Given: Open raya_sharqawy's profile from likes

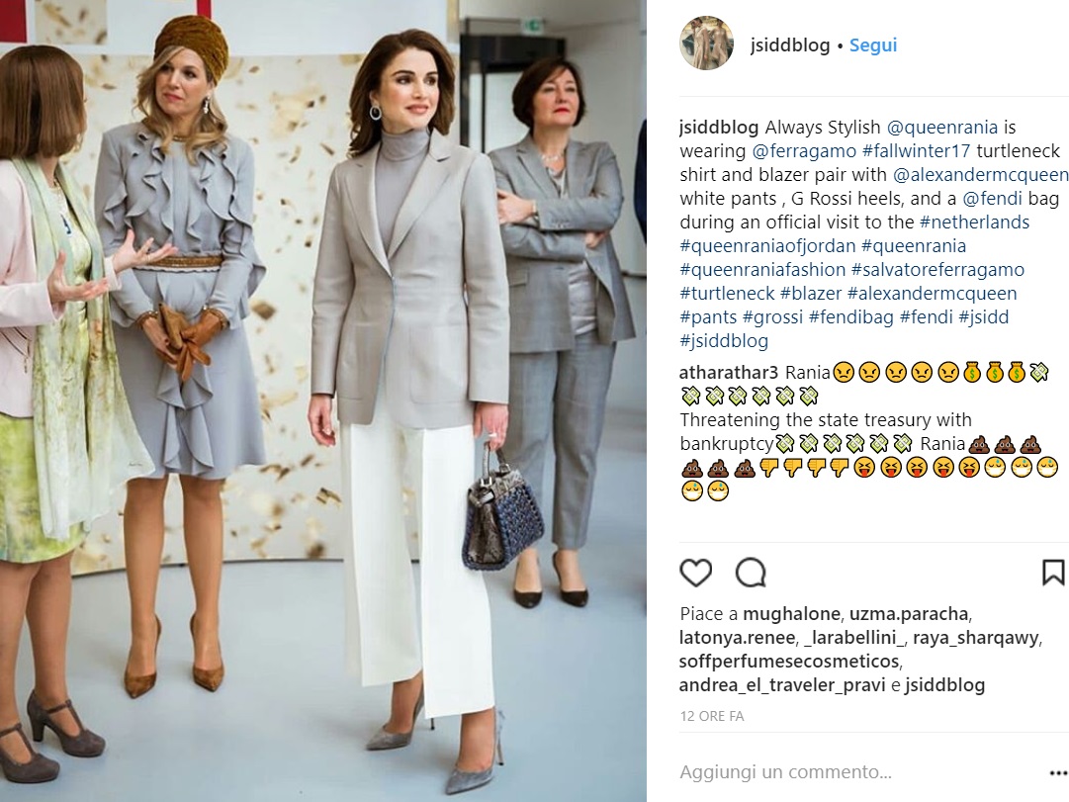Looking at the screenshot, I should click(976, 638).
